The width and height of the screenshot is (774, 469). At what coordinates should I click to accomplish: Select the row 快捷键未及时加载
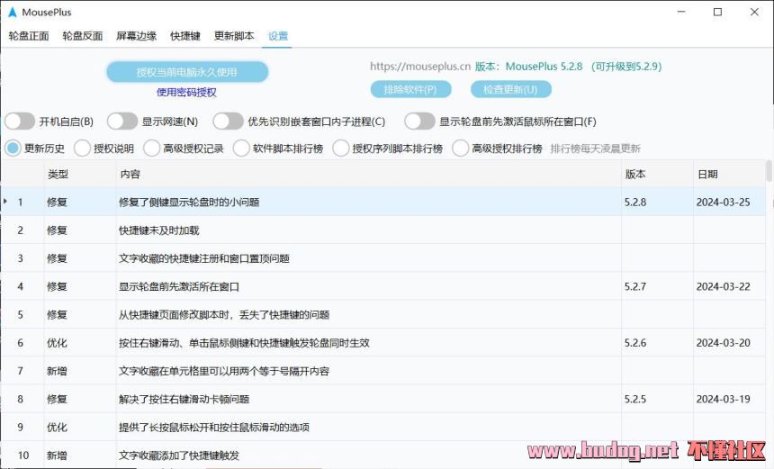(x=382, y=230)
